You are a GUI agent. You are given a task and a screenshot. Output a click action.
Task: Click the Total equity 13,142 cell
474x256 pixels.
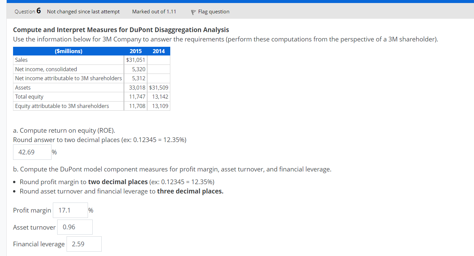(x=161, y=97)
